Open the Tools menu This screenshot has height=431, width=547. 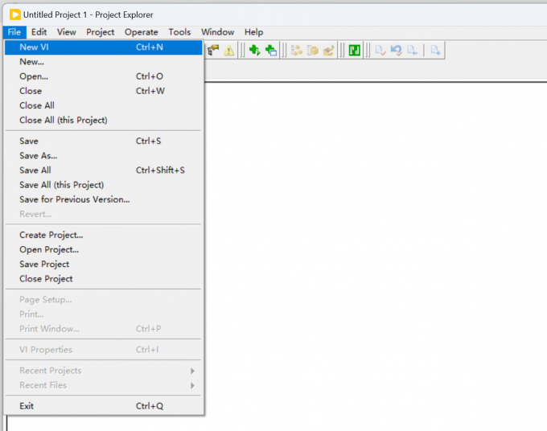tap(179, 32)
